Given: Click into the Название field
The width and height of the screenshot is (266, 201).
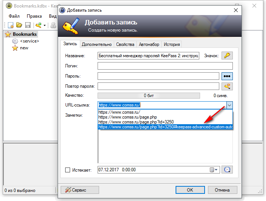Looking at the screenshot, I should pos(148,56).
